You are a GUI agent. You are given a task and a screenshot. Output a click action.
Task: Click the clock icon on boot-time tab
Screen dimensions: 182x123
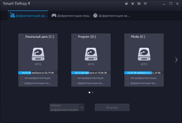coord(95,15)
